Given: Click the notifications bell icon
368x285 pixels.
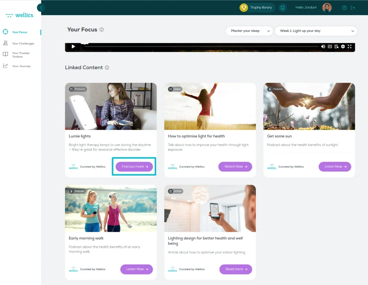Looking at the screenshot, I should pyautogui.click(x=283, y=7).
